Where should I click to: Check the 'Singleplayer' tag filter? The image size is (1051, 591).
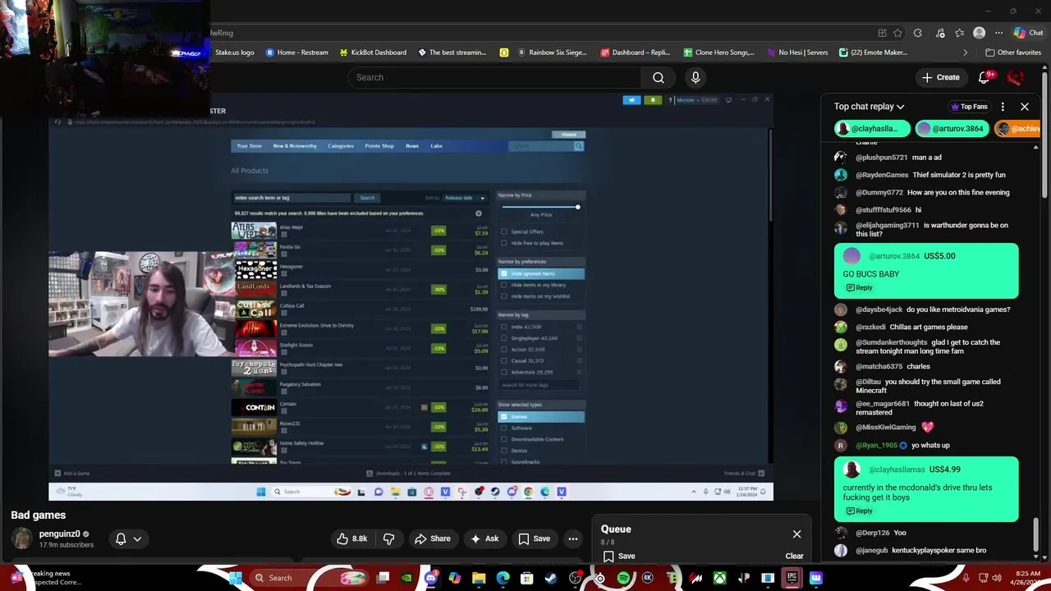(x=504, y=338)
